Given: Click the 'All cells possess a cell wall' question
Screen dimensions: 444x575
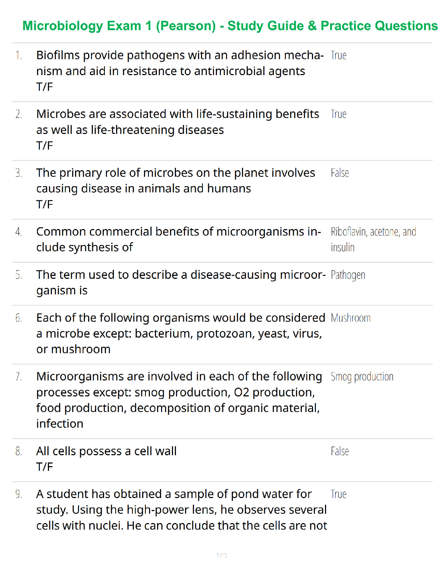Looking at the screenshot, I should [106, 451].
